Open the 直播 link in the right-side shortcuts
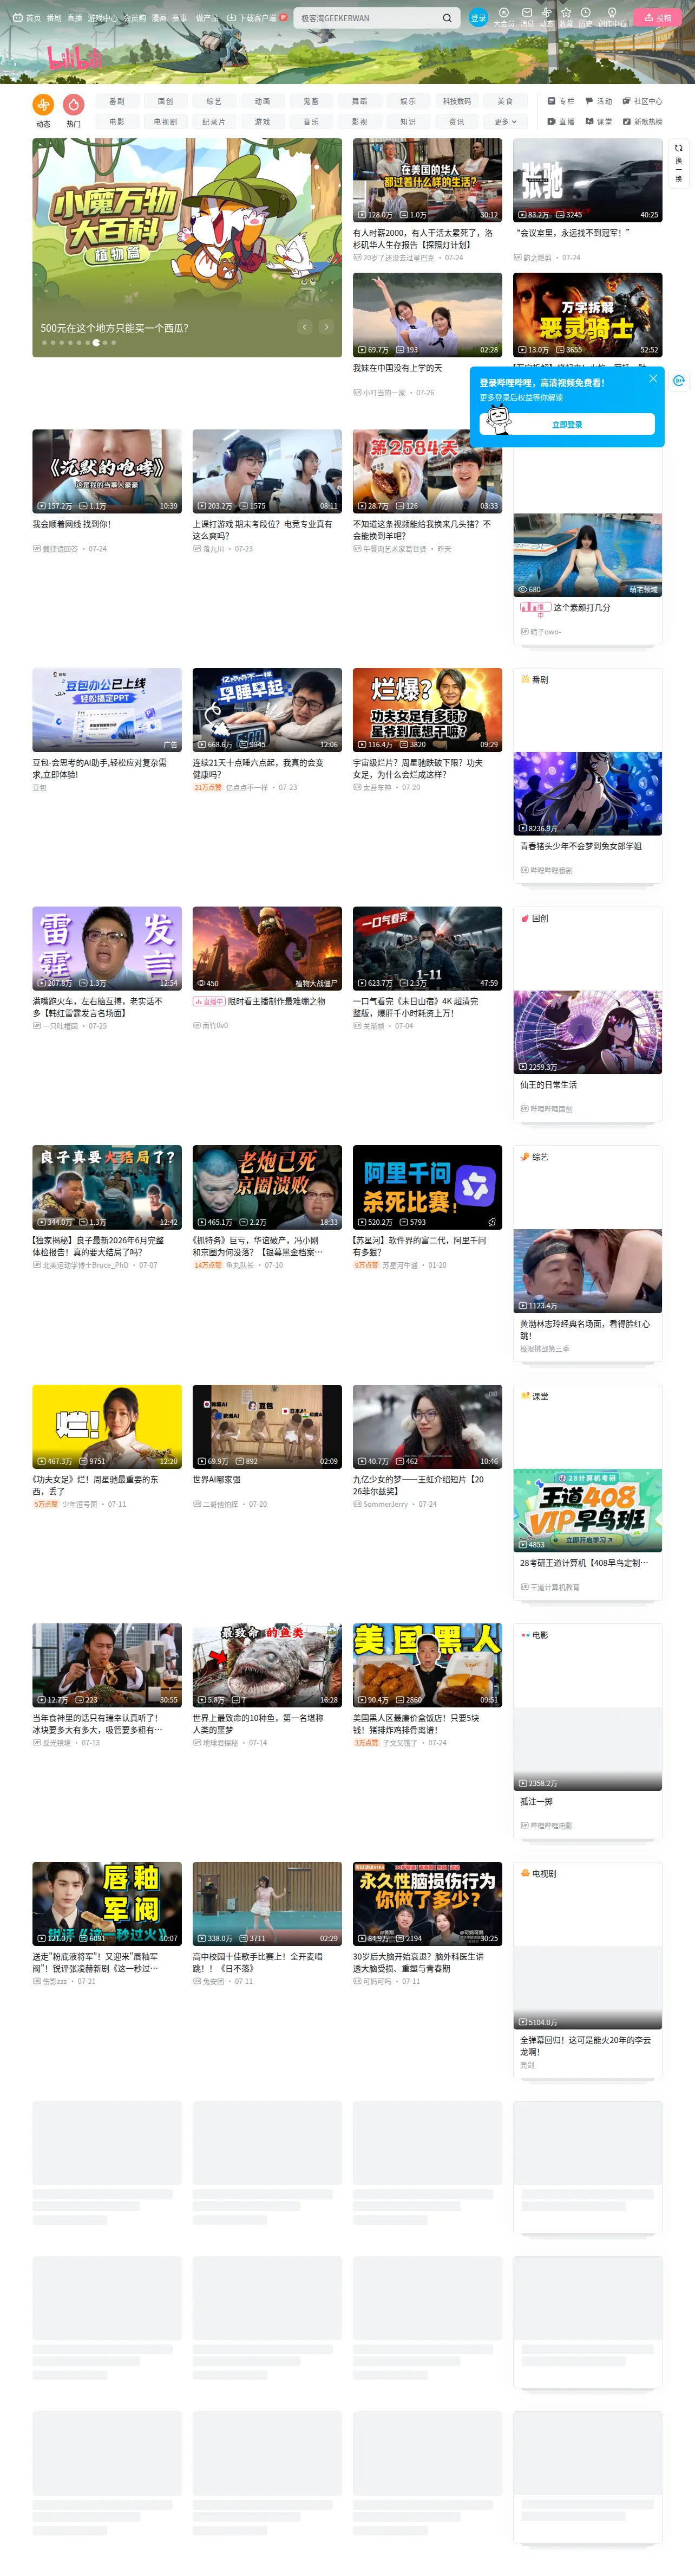The width and height of the screenshot is (695, 2576). coord(561,122)
